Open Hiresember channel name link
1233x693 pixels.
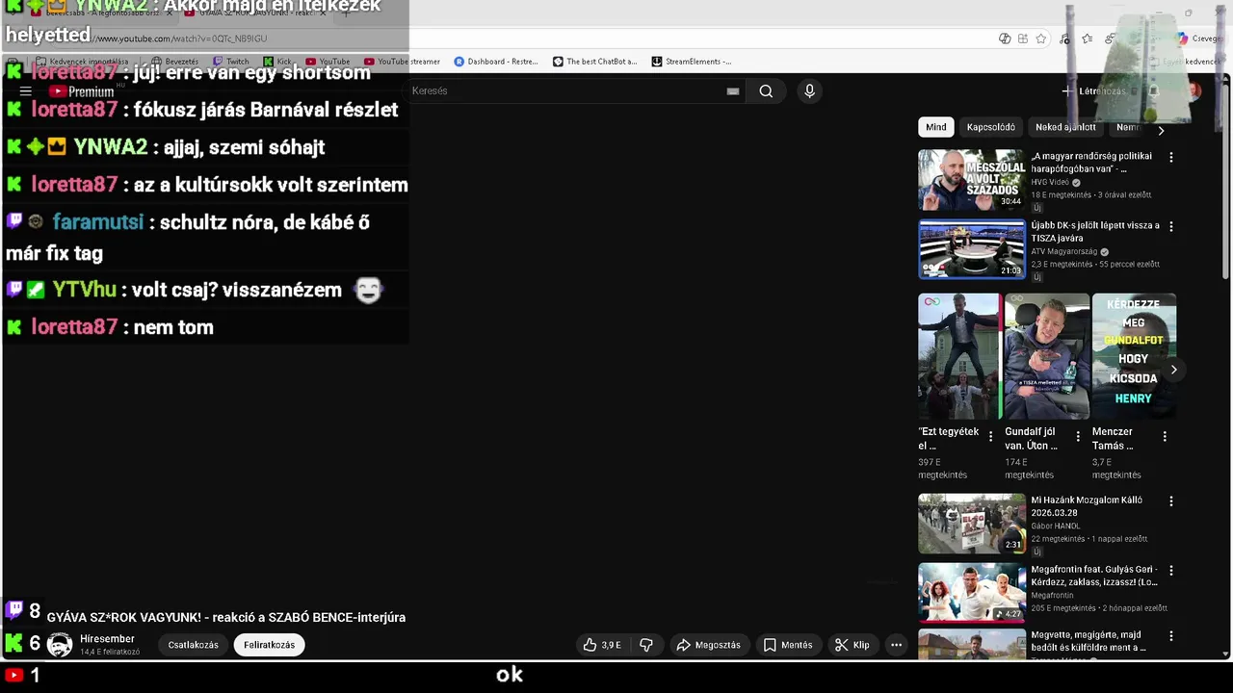point(107,639)
